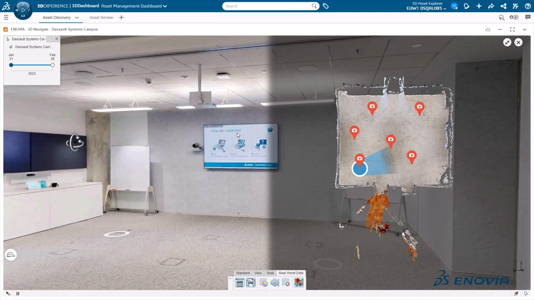Collapse the bottom action bar with the chevron
Screen dimensions: 534x300
[x=230, y=279]
